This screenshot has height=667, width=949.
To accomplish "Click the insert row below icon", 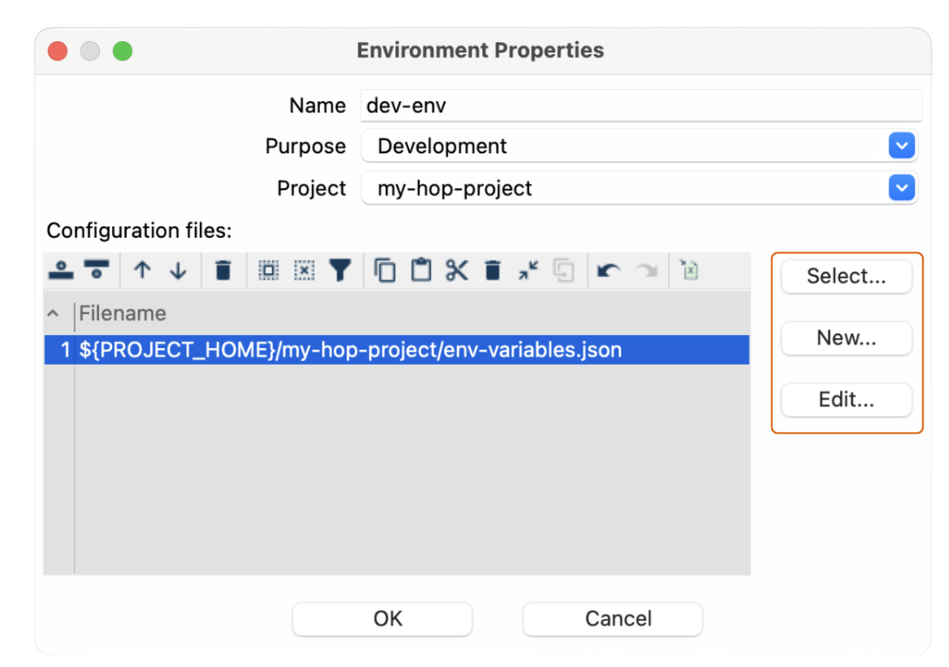I will [x=95, y=271].
